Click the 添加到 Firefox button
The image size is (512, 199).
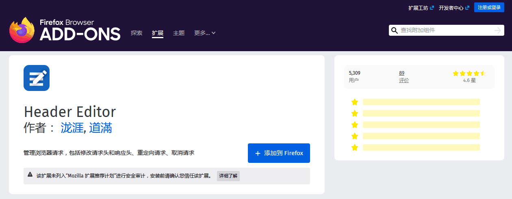coord(279,153)
